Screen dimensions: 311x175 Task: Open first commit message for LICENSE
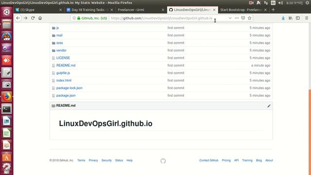176,58
